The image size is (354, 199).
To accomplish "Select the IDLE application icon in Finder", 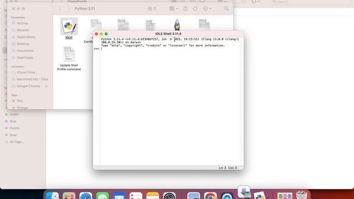I will tap(69, 26).
